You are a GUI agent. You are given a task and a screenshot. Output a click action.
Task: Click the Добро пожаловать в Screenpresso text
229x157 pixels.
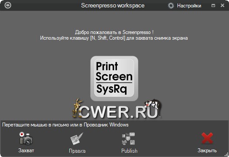(x=114, y=32)
